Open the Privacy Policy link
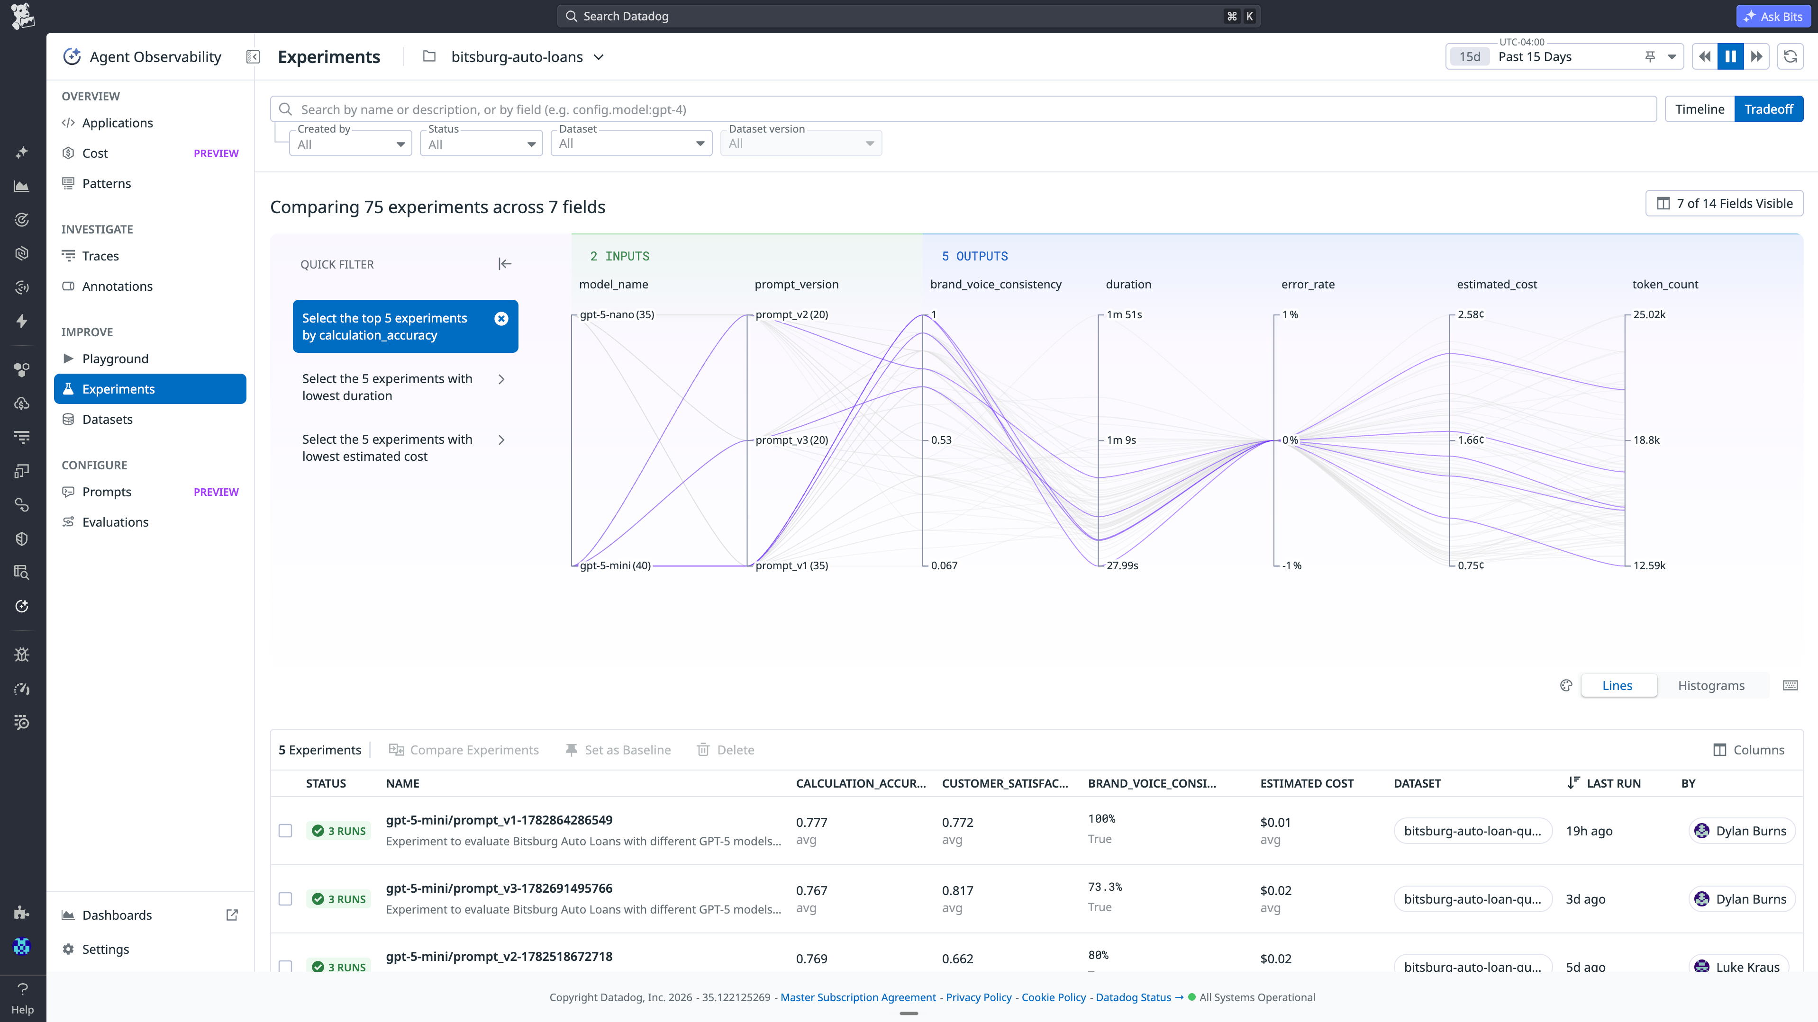The image size is (1818, 1022). (x=979, y=997)
